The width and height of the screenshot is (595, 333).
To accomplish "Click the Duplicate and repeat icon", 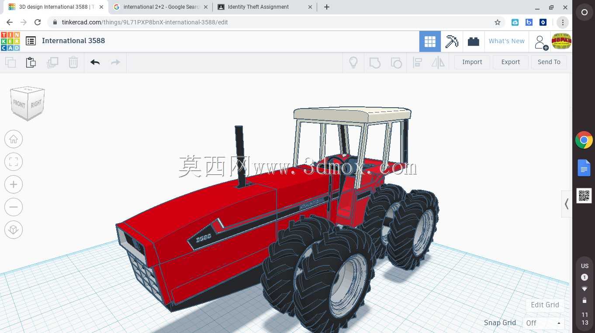I will pos(52,62).
